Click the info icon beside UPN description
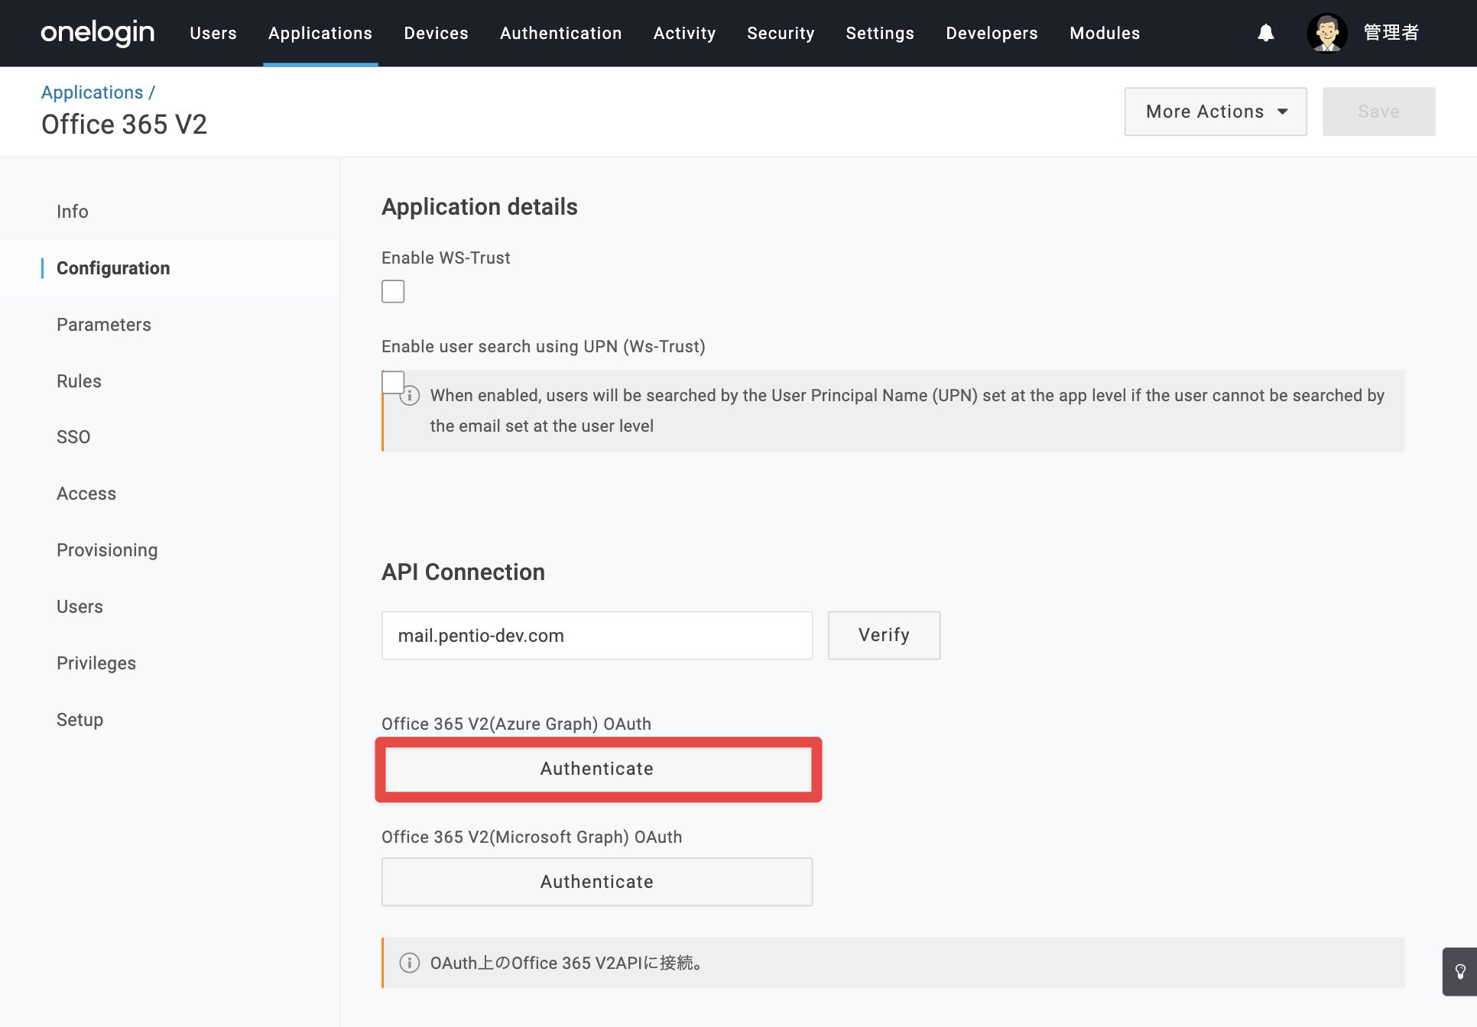 coord(410,395)
